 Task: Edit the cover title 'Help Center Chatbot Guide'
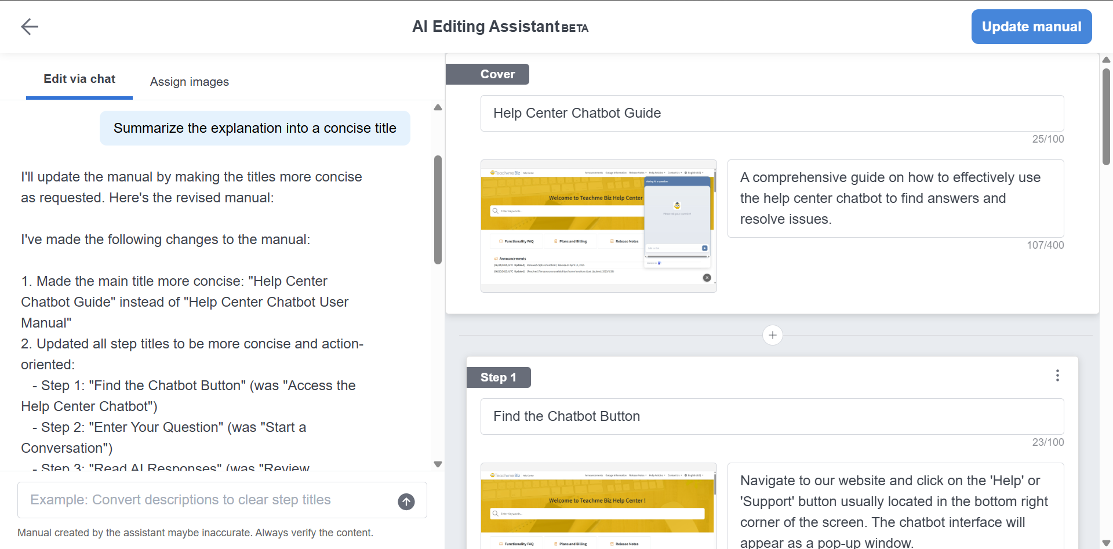click(x=772, y=114)
